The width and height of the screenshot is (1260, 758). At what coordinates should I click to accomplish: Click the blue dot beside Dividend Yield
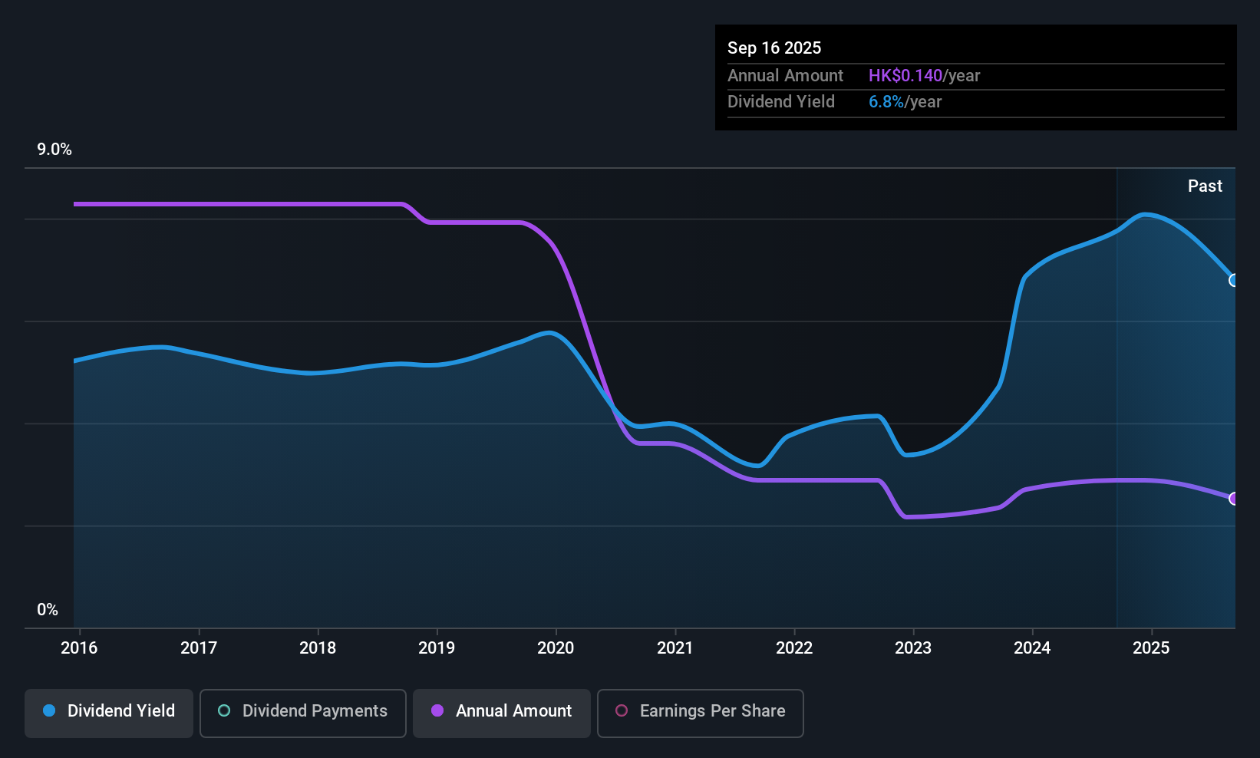pos(49,711)
